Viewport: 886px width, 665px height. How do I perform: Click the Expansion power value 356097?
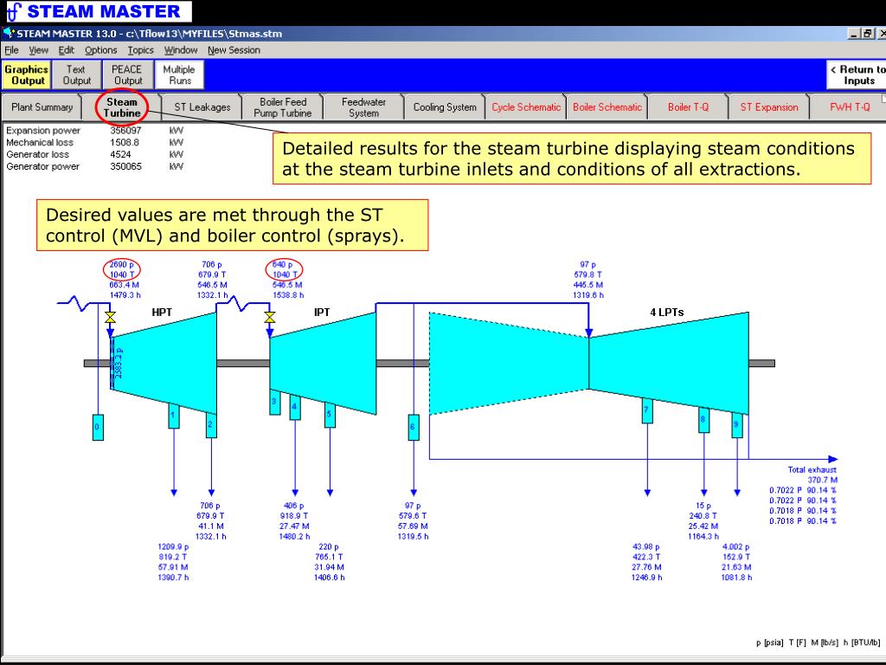[x=125, y=130]
